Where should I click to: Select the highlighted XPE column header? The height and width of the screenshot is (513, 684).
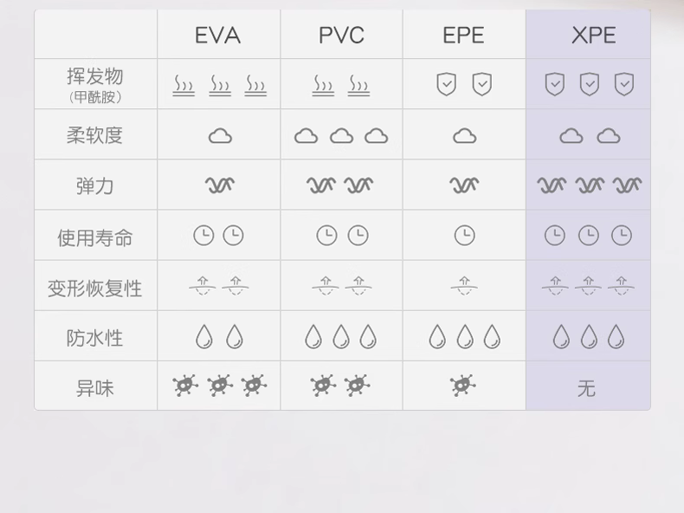(x=594, y=36)
